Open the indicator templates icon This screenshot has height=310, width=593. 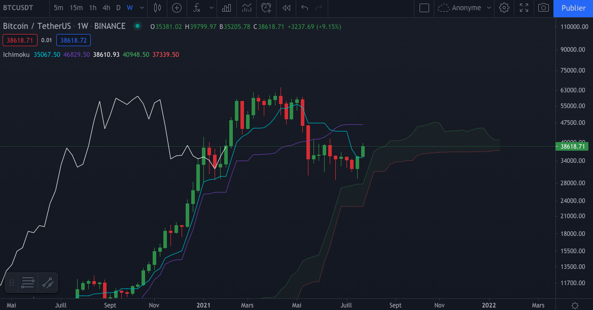(226, 9)
